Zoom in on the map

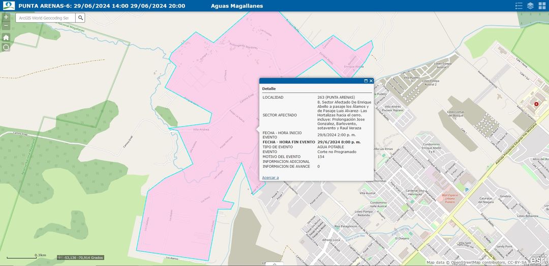[x=6, y=17]
